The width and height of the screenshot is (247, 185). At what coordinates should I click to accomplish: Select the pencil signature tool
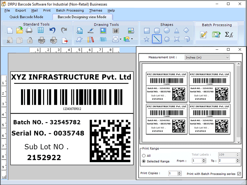coord(90,31)
